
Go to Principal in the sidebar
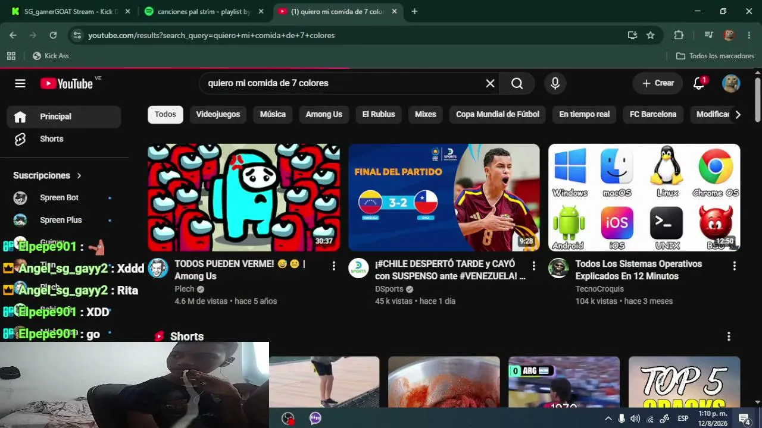click(x=64, y=117)
